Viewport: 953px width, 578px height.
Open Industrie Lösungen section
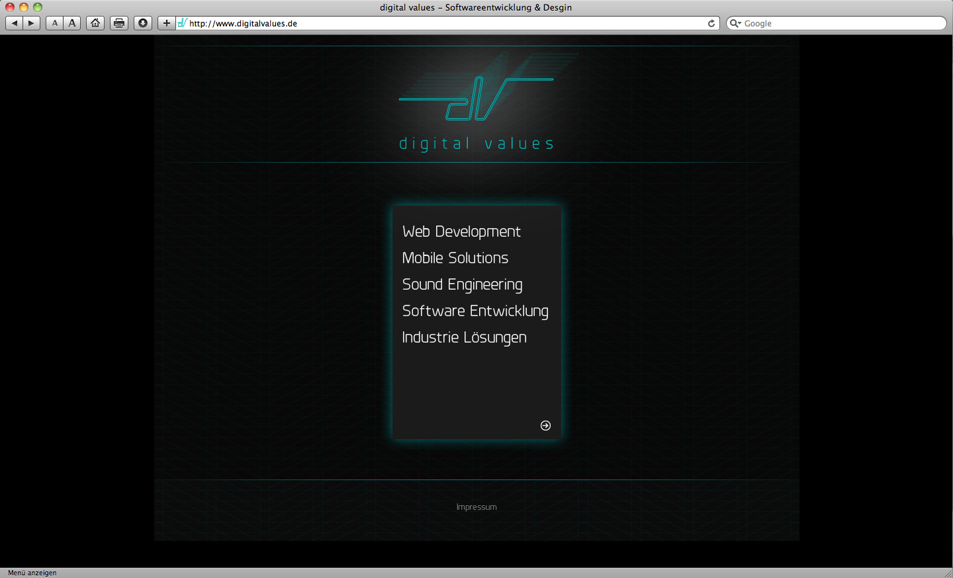465,338
